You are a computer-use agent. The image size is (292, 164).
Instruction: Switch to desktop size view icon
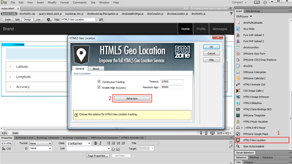tap(212, 133)
